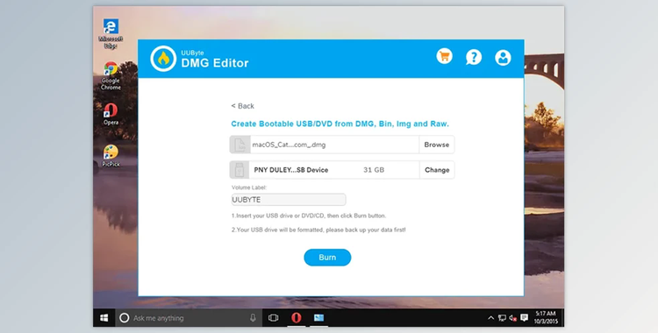Open Microsoft Edge desktop shortcut
Screen dimensions: 658x333
[111, 33]
